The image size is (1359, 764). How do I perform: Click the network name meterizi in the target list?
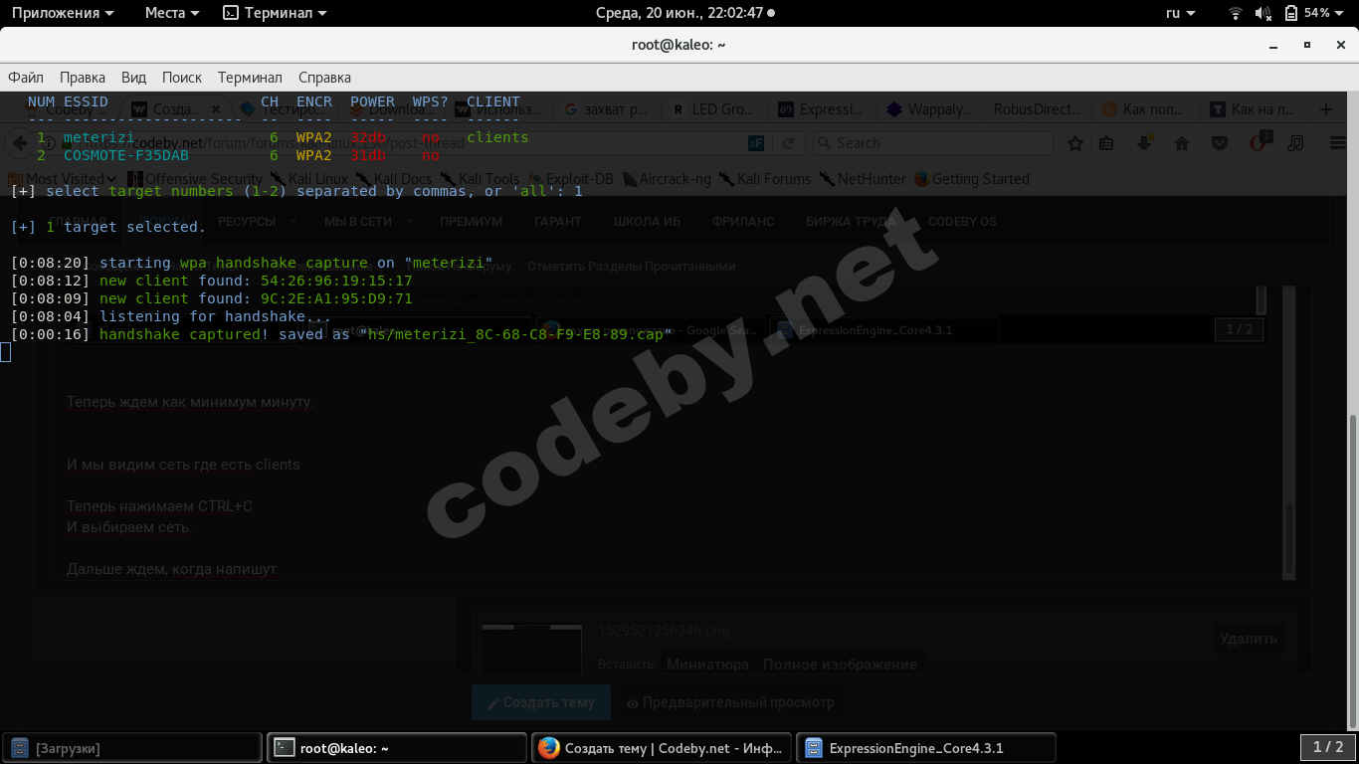(99, 137)
